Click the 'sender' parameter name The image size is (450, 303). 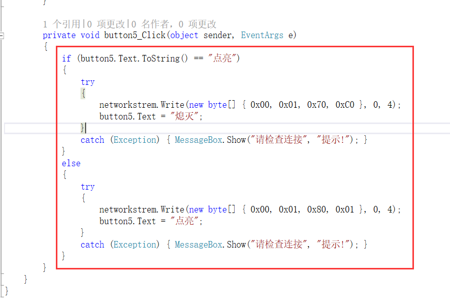pos(217,35)
